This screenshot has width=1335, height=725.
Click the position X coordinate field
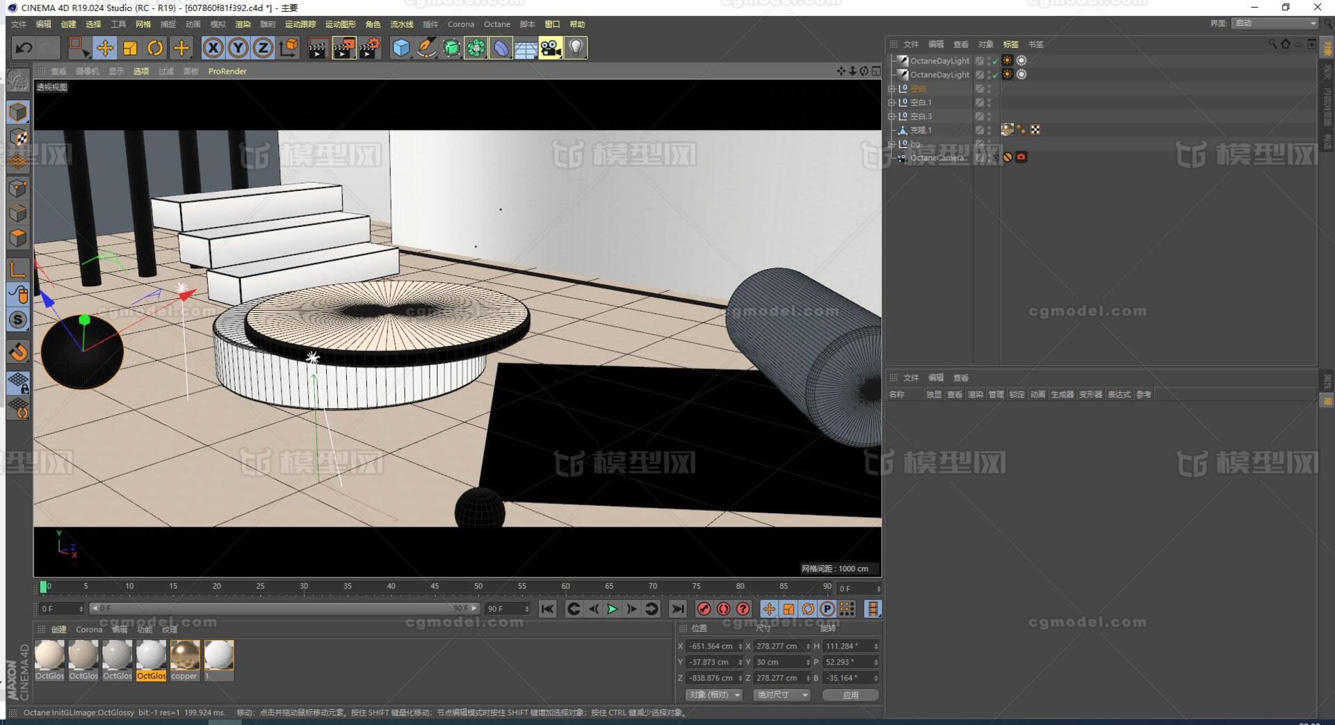713,646
